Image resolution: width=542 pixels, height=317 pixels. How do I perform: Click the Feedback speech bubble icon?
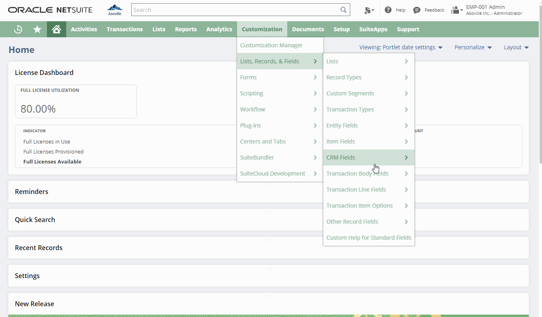(417, 10)
